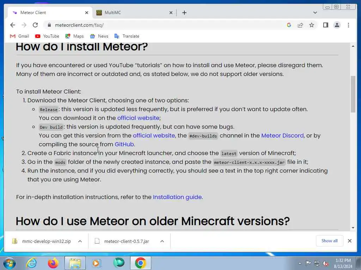Open the GitHub source link
The width and height of the screenshot is (361, 270).
point(124,144)
